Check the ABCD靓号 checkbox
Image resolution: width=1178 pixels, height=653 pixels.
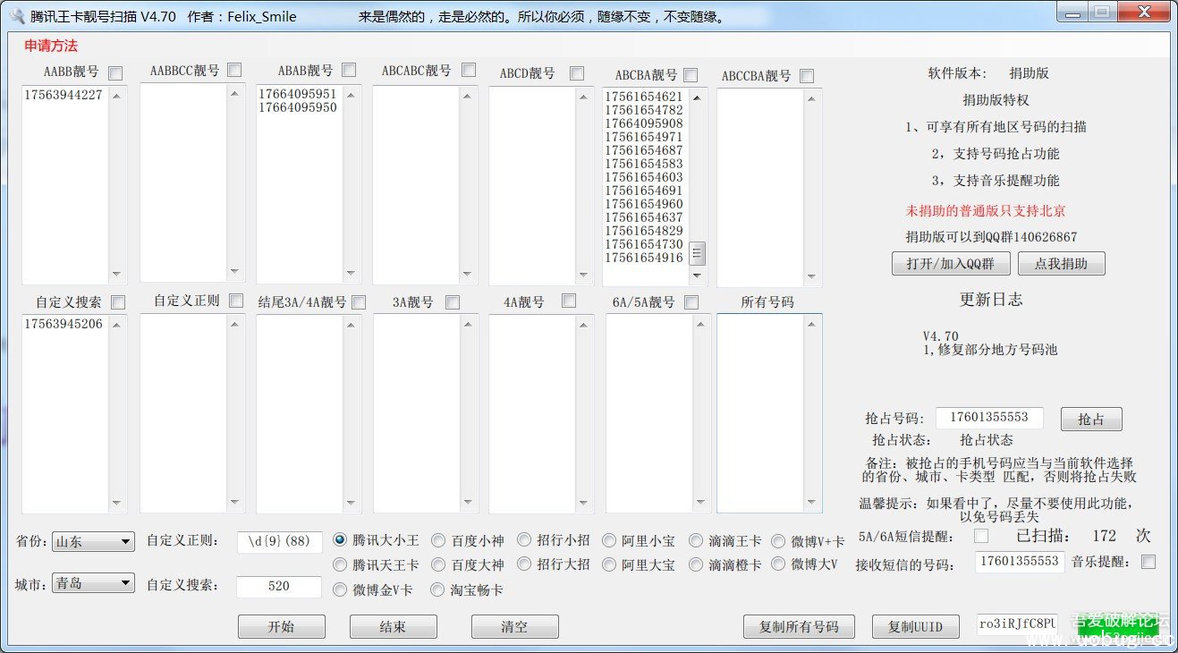pos(577,73)
